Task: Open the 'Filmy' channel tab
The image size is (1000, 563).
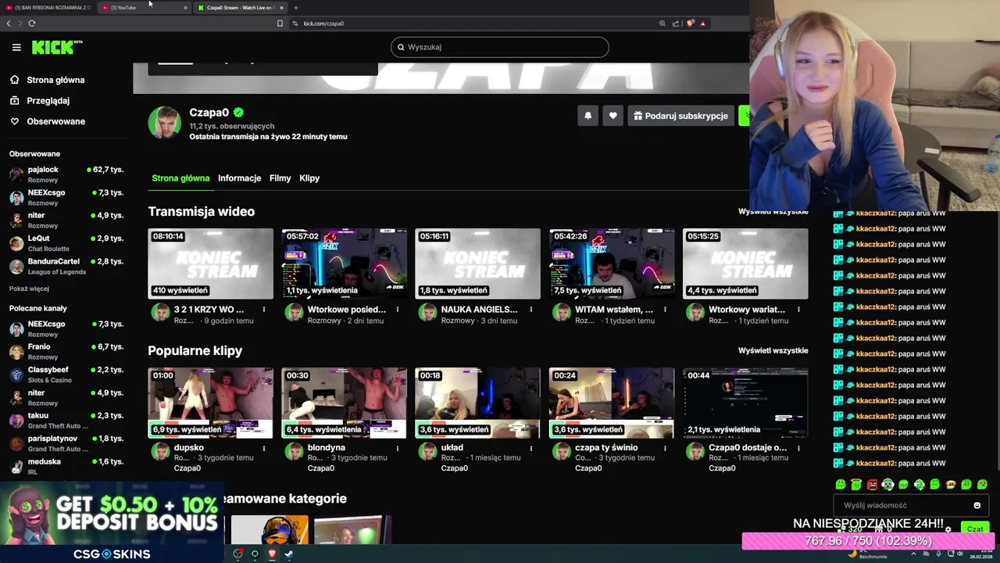Action: 280,178
